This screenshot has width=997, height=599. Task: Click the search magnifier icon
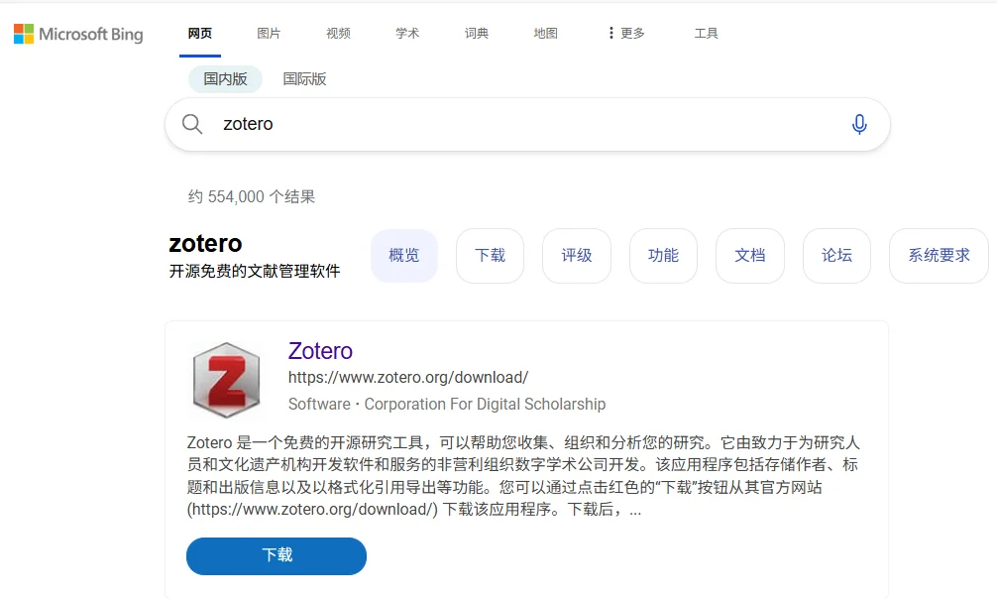coord(192,124)
